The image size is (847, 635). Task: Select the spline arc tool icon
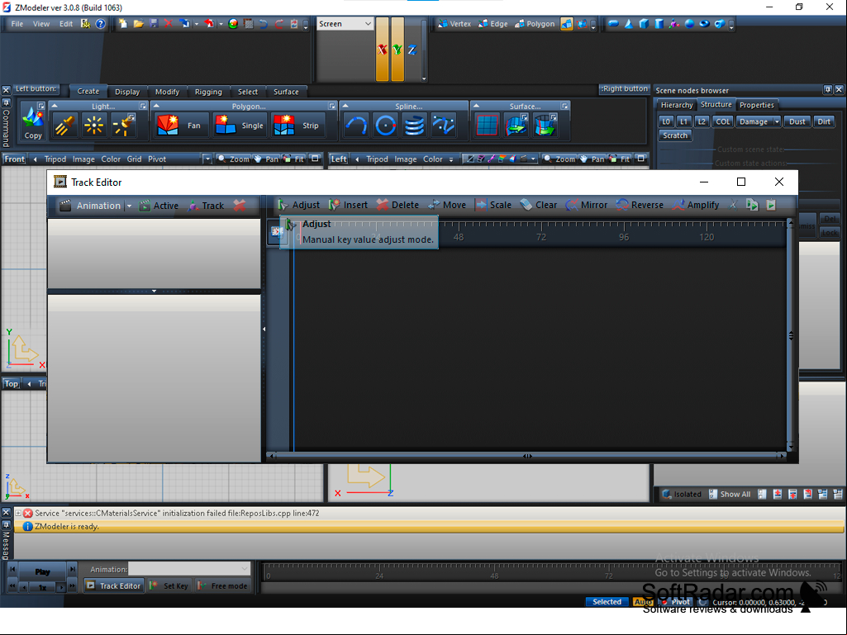(x=356, y=126)
